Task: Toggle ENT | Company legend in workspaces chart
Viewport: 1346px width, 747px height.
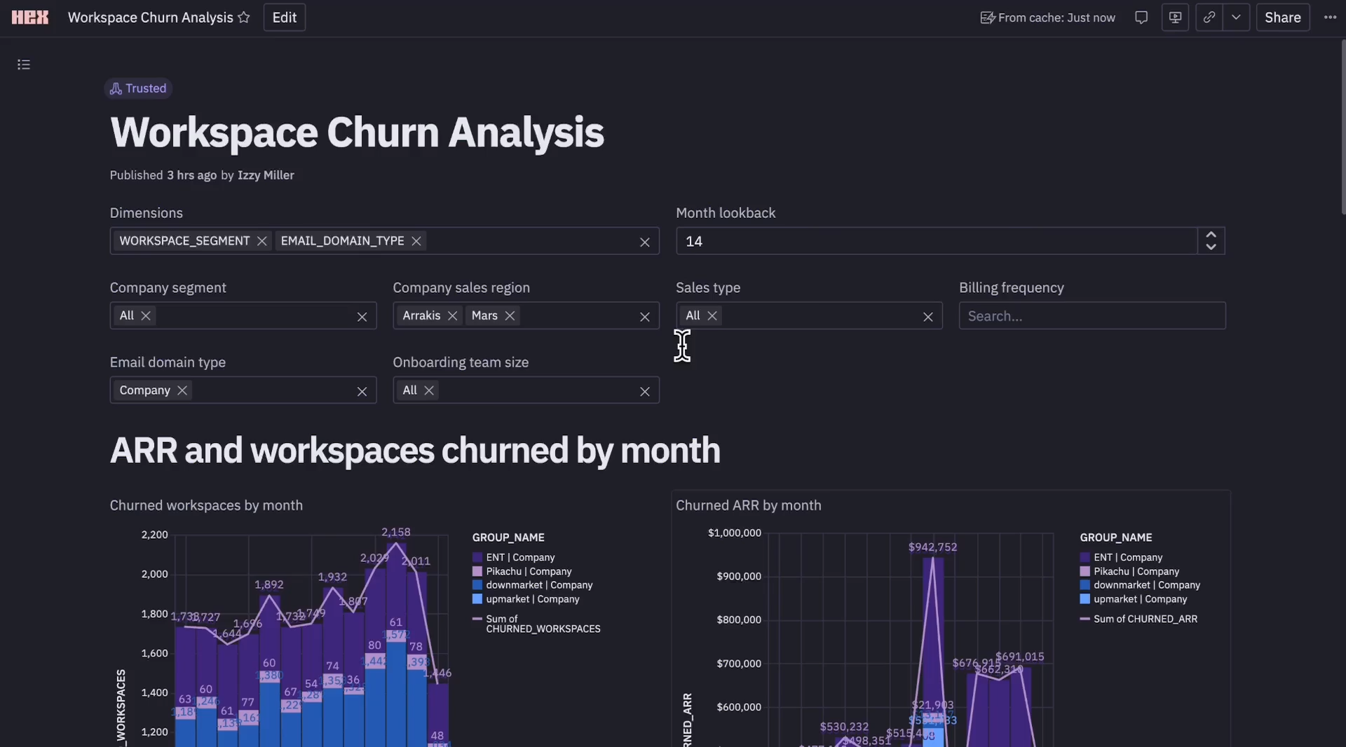Action: [x=519, y=558]
